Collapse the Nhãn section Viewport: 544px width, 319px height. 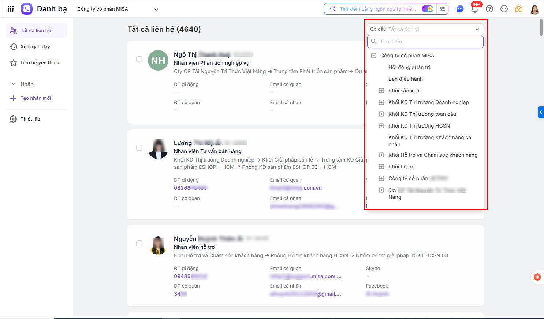(13, 84)
